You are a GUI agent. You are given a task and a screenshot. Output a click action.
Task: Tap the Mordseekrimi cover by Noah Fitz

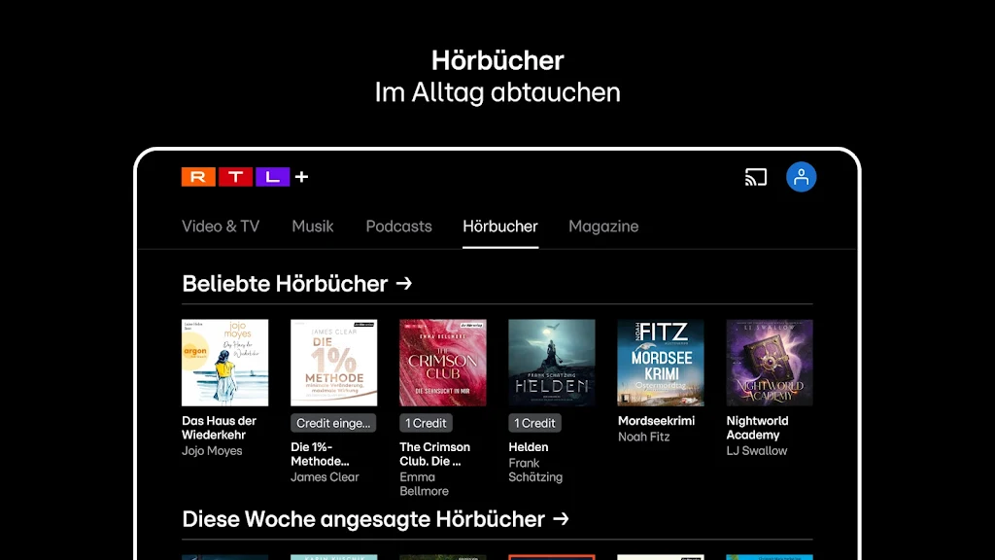coord(661,363)
